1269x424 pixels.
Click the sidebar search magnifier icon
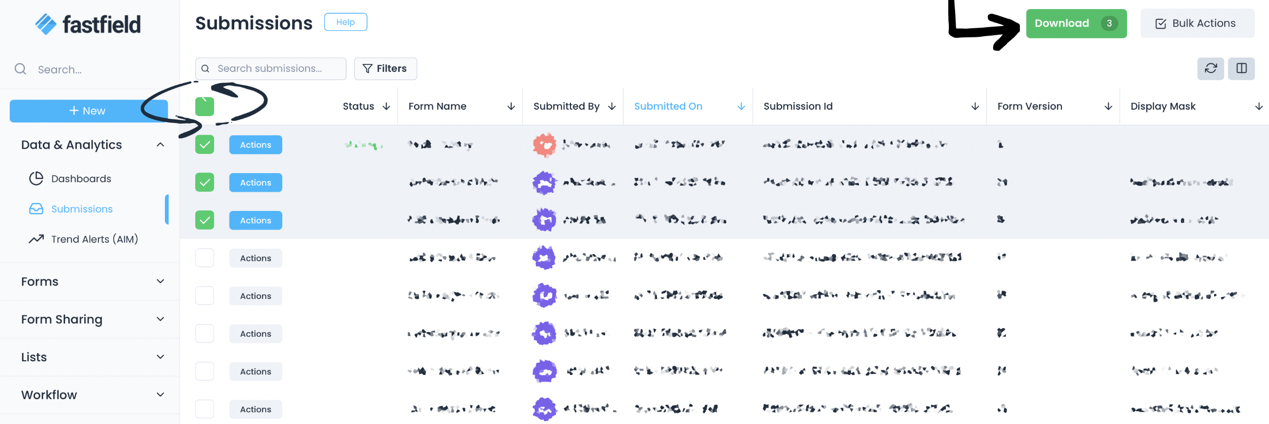20,69
